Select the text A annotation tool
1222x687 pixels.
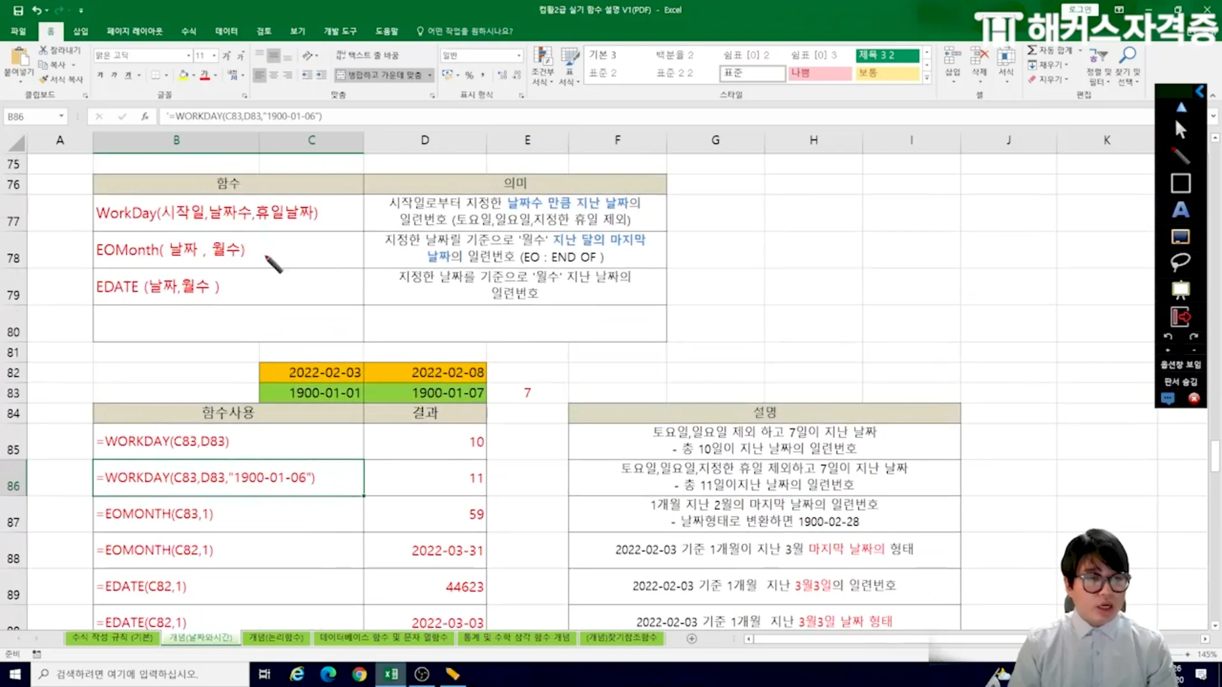point(1181,210)
